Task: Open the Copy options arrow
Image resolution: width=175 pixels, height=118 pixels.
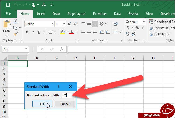Action: (x=20, y=28)
